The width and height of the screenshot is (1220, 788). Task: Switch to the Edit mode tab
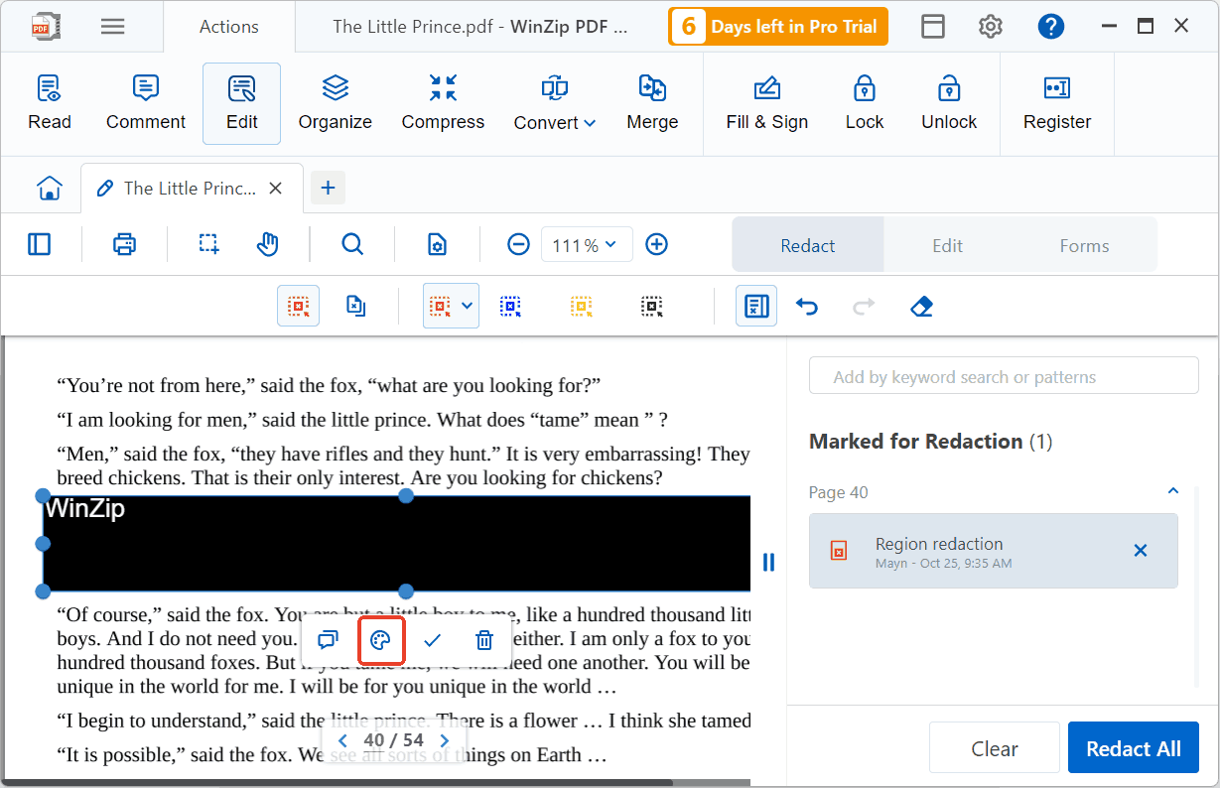[x=946, y=244]
